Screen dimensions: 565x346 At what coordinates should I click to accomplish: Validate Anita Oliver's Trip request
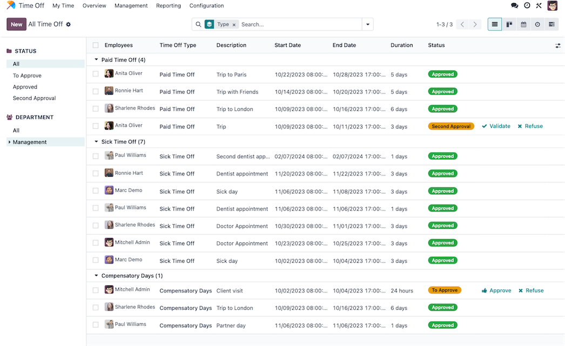coord(496,126)
